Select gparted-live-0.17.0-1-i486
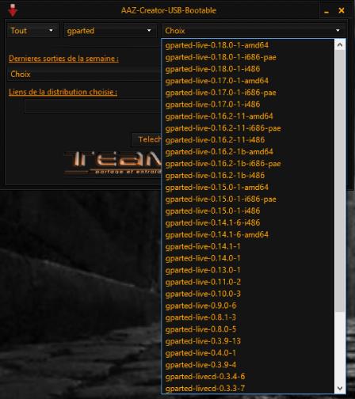This screenshot has height=399, width=355. tap(248, 104)
